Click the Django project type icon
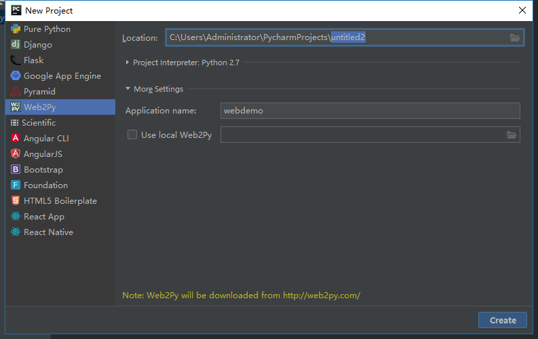538x339 pixels. pos(16,44)
